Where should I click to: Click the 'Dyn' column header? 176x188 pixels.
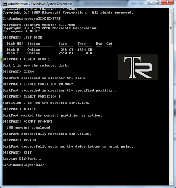99,44
